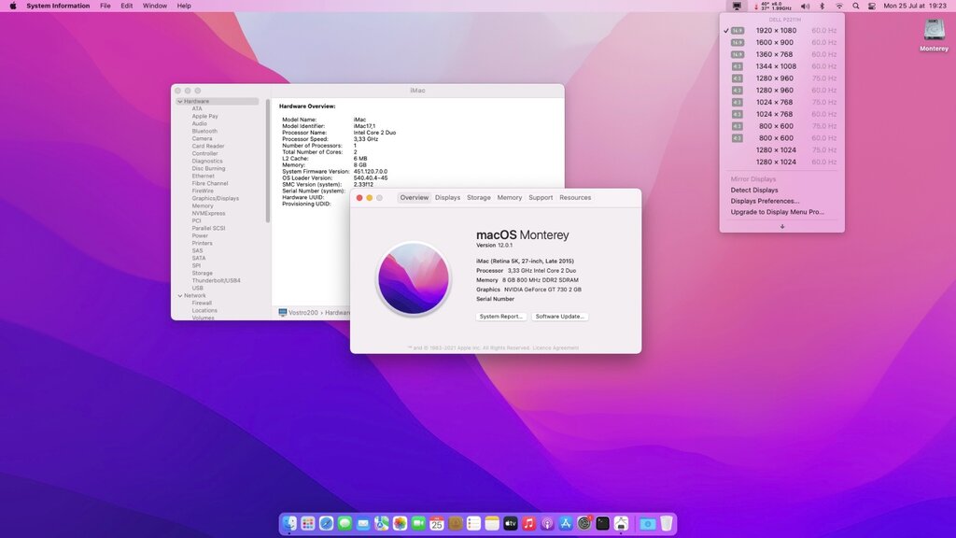Launch Safari from the dock
Image resolution: width=956 pixels, height=538 pixels.
(x=326, y=524)
